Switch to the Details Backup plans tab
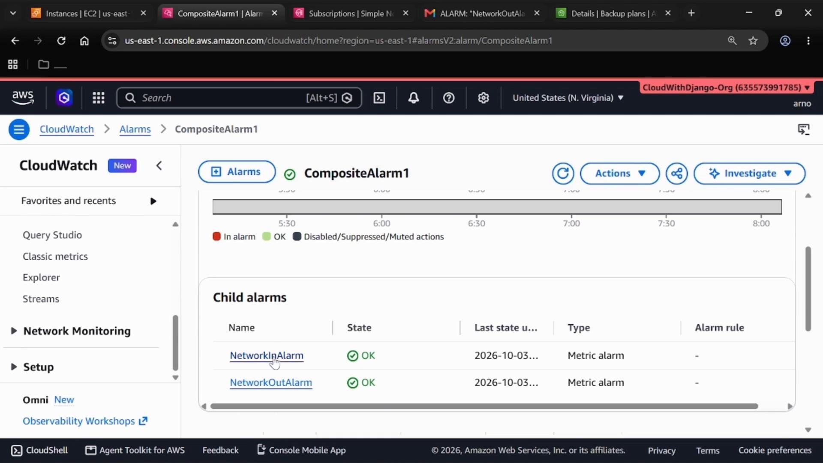This screenshot has width=823, height=463. [x=614, y=13]
